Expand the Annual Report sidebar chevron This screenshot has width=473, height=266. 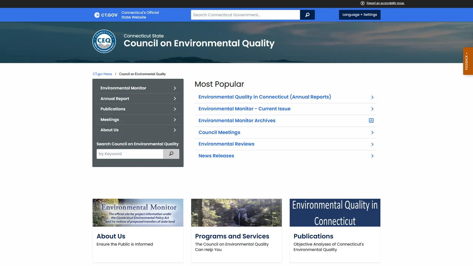point(175,99)
